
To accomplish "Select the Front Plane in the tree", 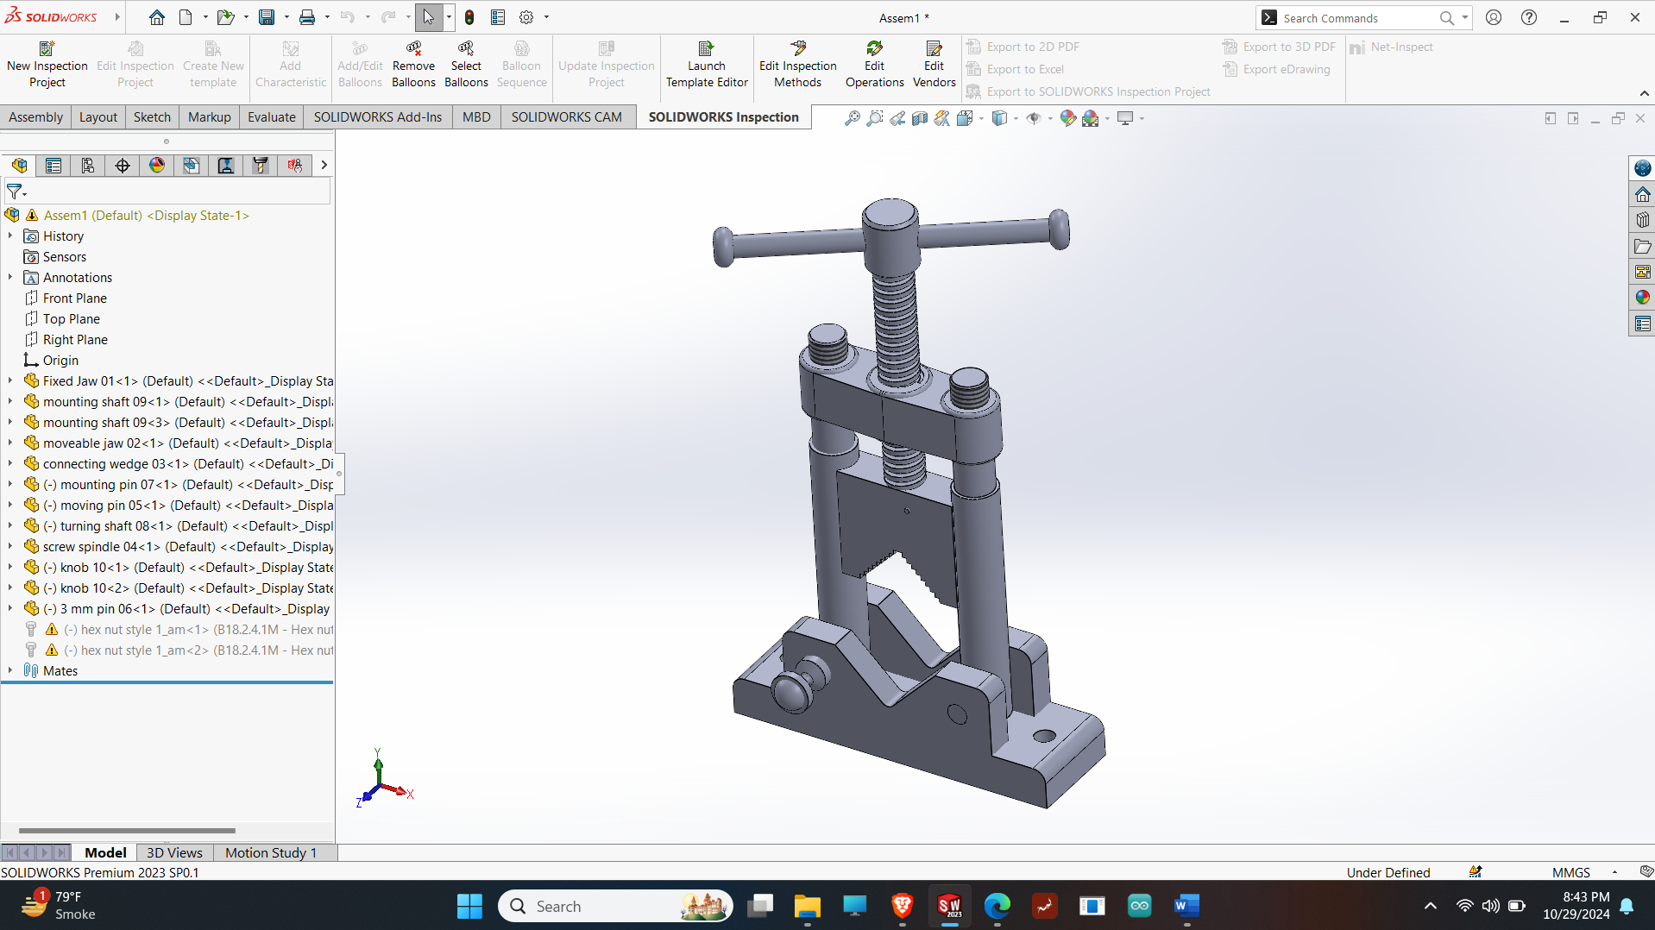I will point(75,298).
